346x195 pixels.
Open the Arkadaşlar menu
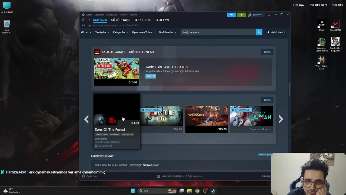tap(112, 15)
